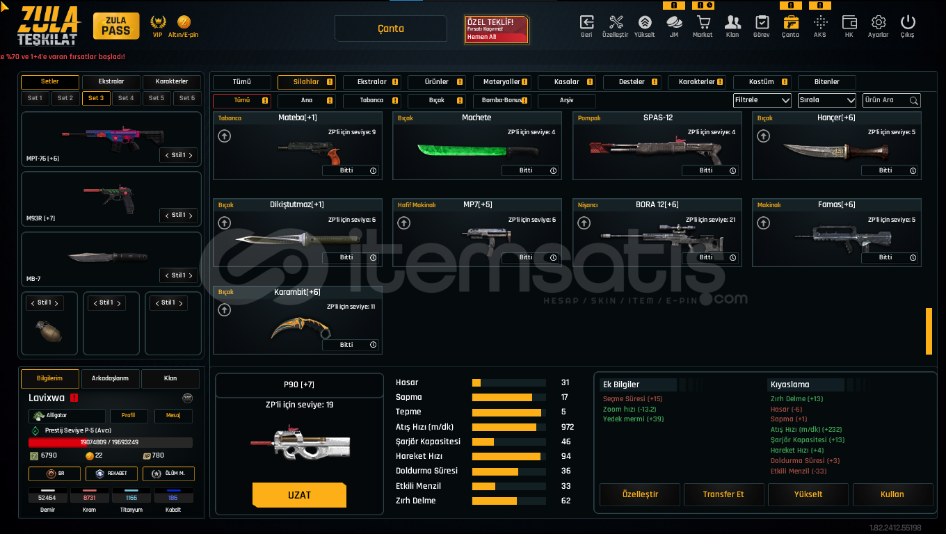Select the Kasalar category tab
The height and width of the screenshot is (534, 946).
(x=566, y=82)
